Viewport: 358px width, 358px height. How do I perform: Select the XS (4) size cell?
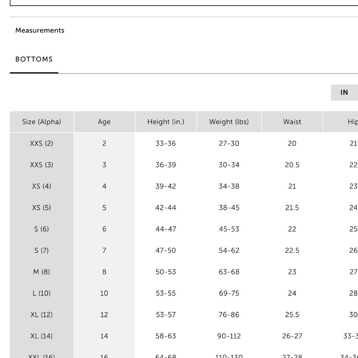point(42,186)
